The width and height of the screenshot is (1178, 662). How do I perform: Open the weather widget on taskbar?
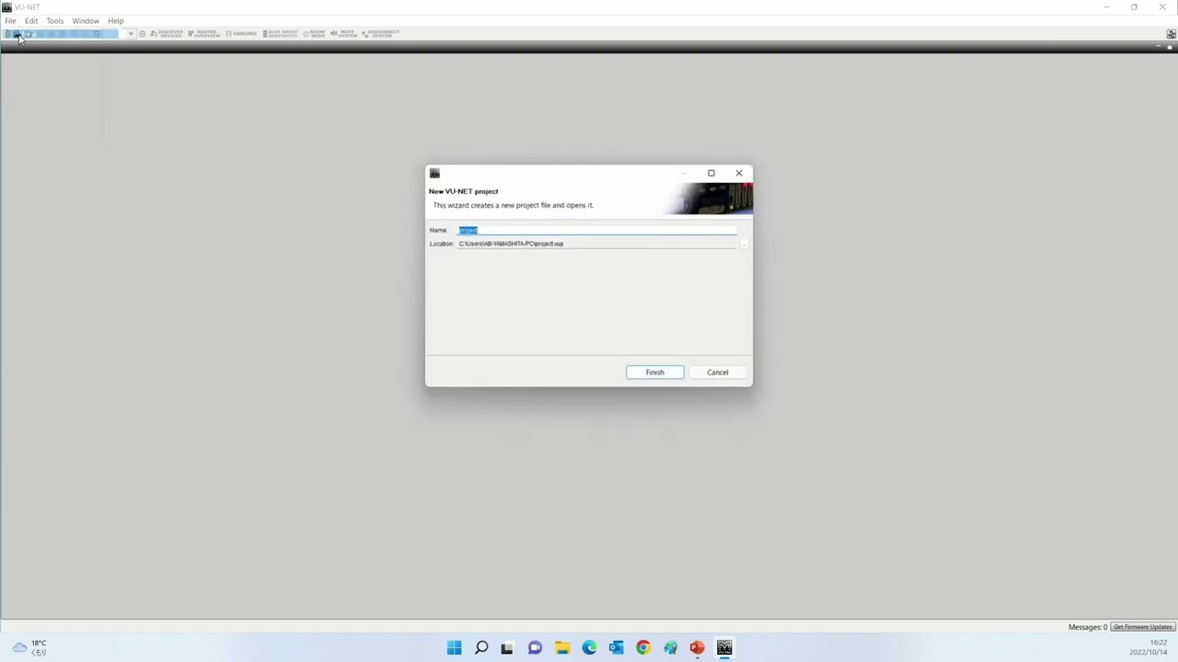point(28,647)
